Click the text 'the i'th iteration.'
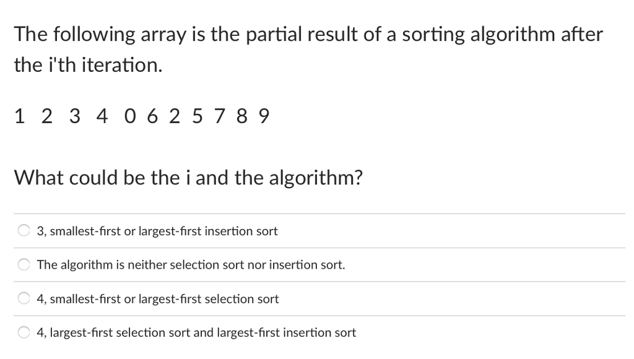The image size is (634, 359). pyautogui.click(x=88, y=65)
